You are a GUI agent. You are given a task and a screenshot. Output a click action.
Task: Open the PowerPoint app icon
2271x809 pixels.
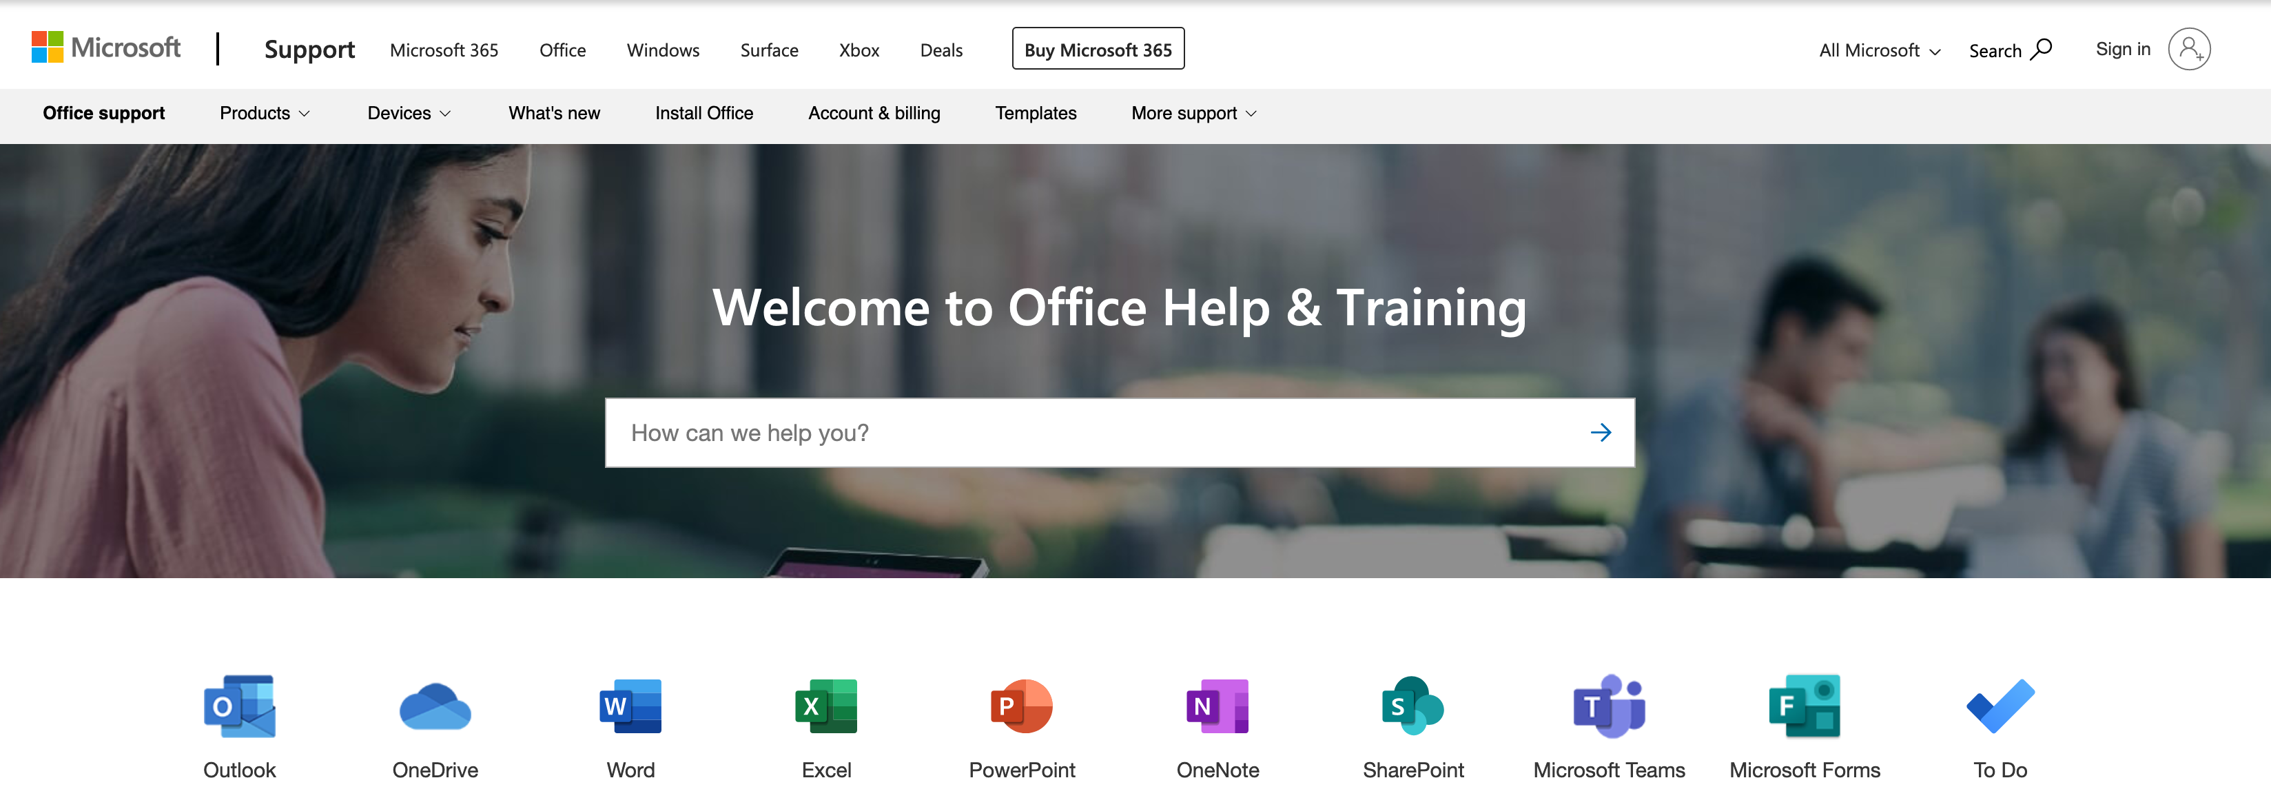pos(1023,706)
